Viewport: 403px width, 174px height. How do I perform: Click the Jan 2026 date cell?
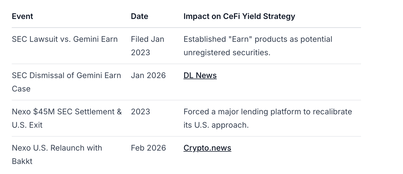pos(148,76)
